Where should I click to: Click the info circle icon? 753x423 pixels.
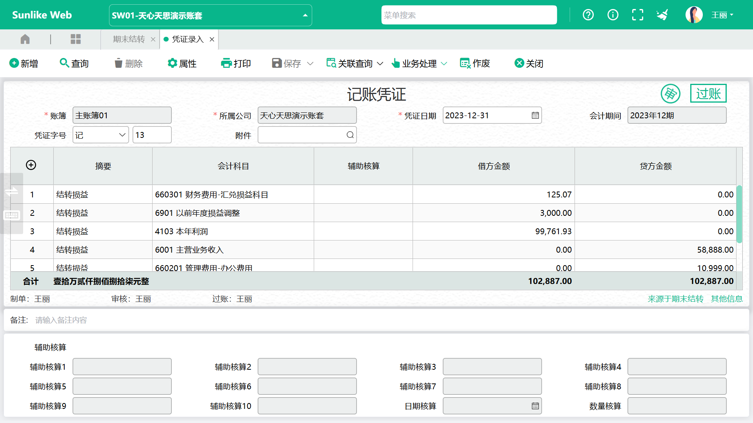[x=613, y=15]
